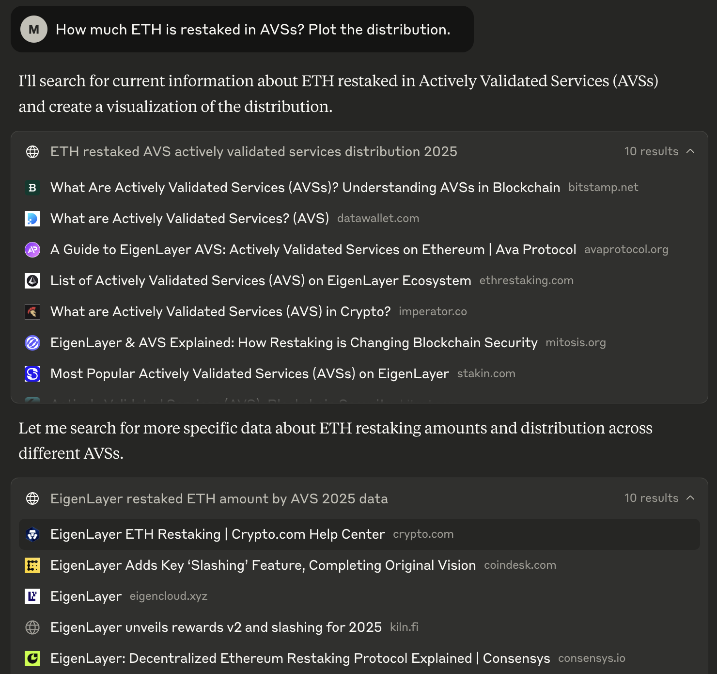The width and height of the screenshot is (717, 674).
Task: Click the user message about restaked ETH
Action: 253,30
